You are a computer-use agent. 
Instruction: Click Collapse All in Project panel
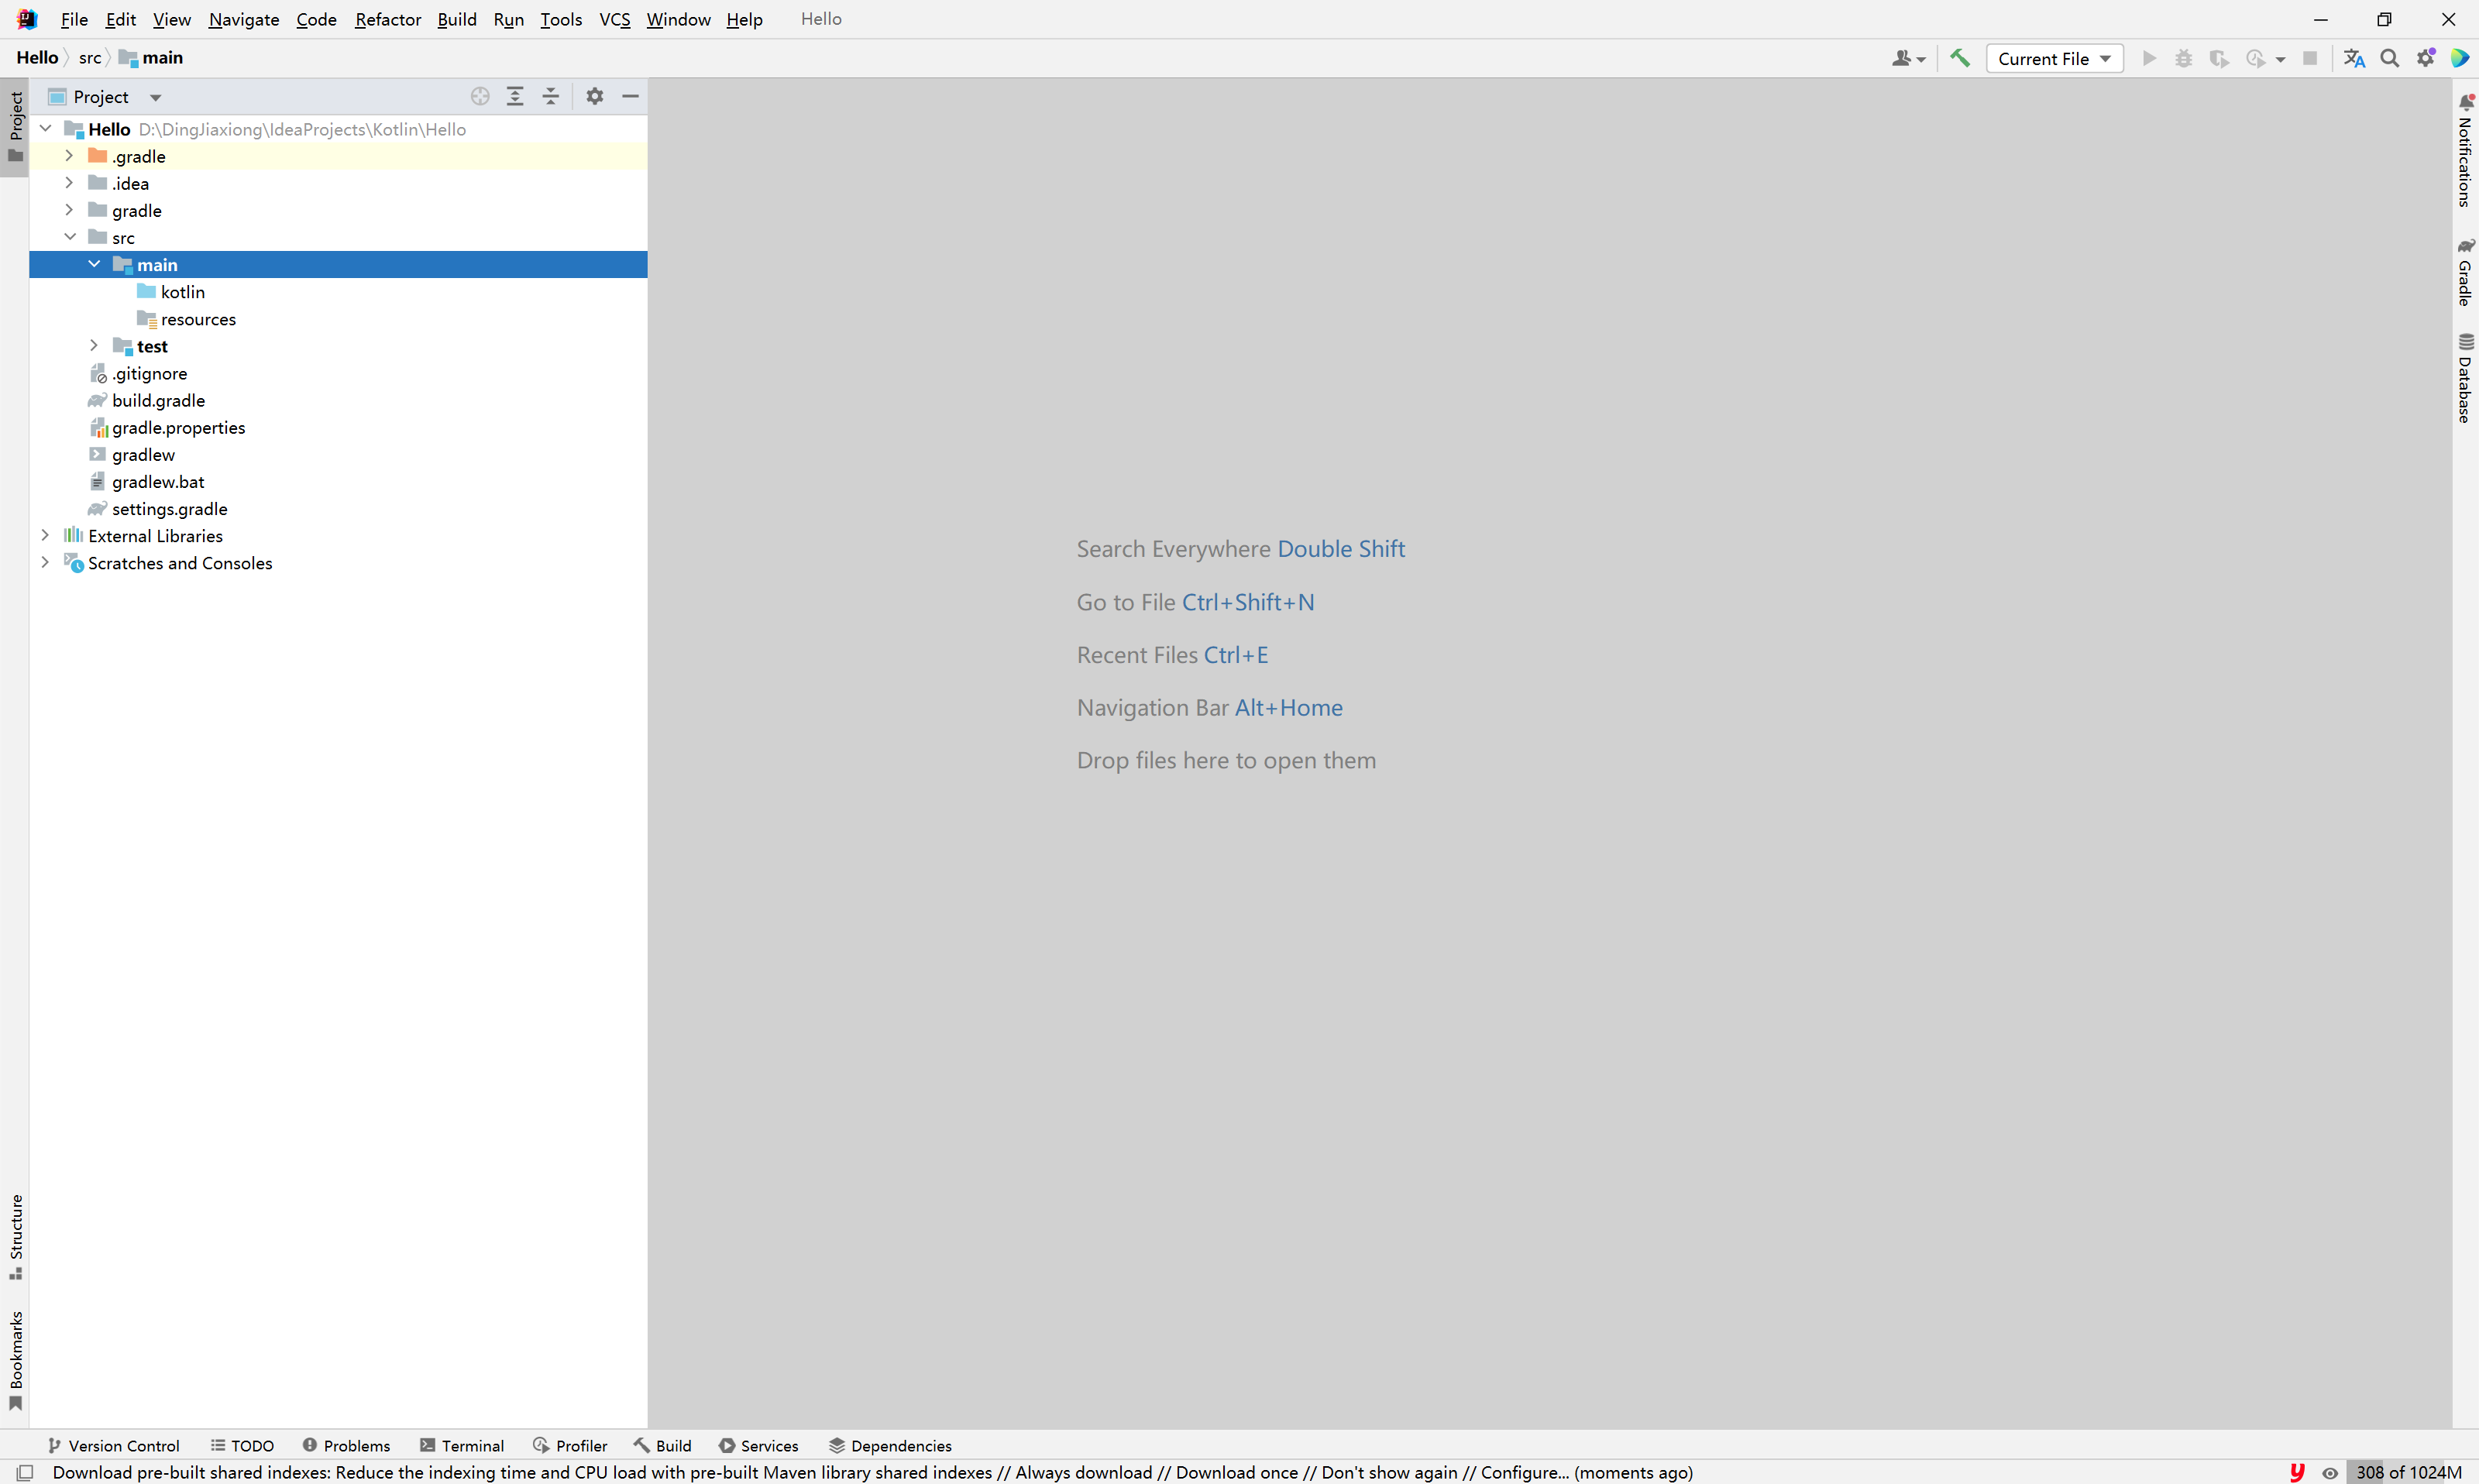551,96
